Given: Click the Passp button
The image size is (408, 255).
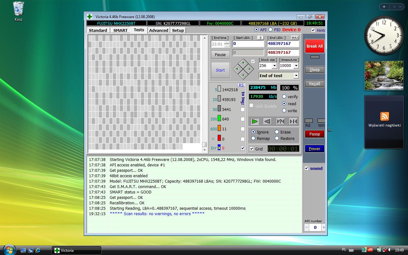Looking at the screenshot, I should [315, 134].
